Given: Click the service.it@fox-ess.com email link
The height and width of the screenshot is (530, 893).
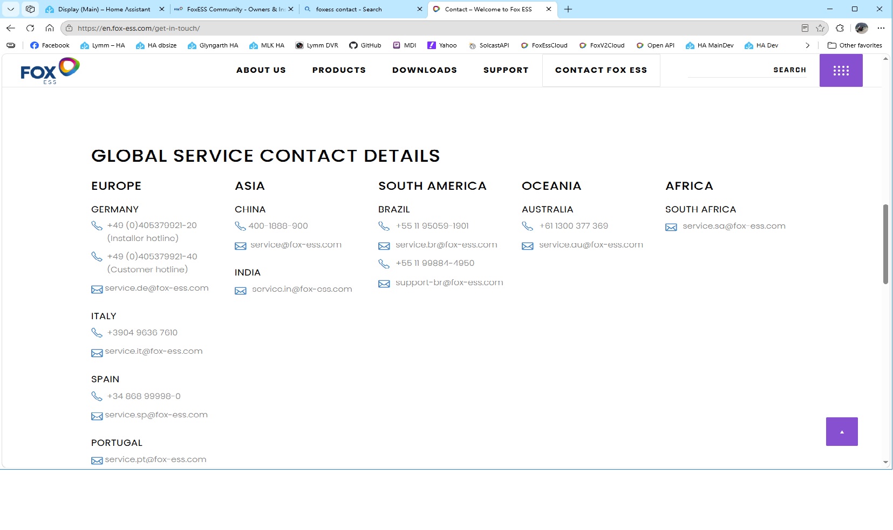Looking at the screenshot, I should pyautogui.click(x=154, y=352).
